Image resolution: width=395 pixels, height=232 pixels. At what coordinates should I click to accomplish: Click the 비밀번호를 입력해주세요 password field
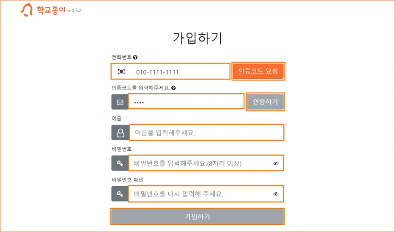point(199,163)
